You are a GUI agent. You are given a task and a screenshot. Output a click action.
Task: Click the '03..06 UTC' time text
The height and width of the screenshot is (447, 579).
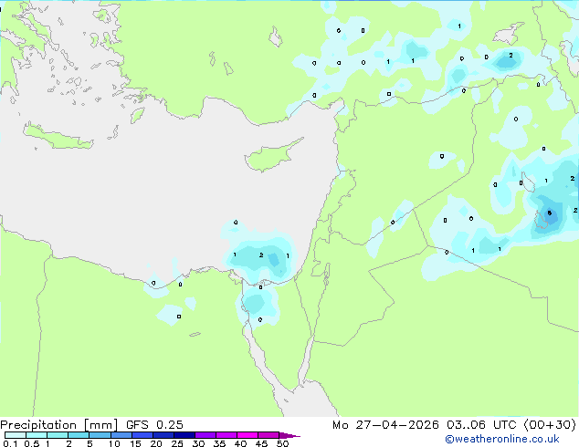(481, 425)
